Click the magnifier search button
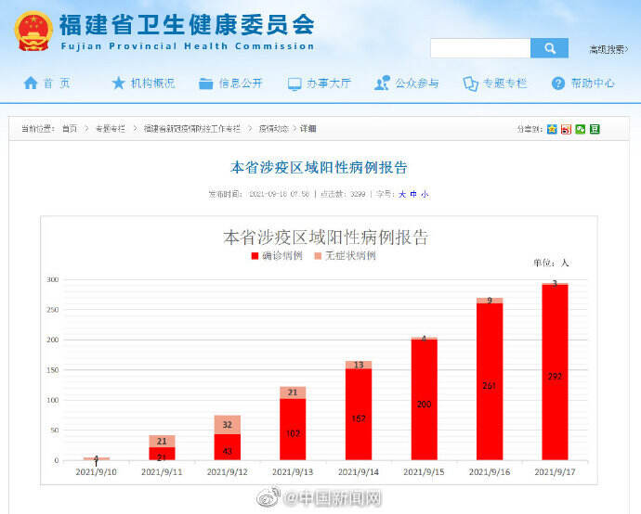The height and width of the screenshot is (514, 641). [x=549, y=48]
